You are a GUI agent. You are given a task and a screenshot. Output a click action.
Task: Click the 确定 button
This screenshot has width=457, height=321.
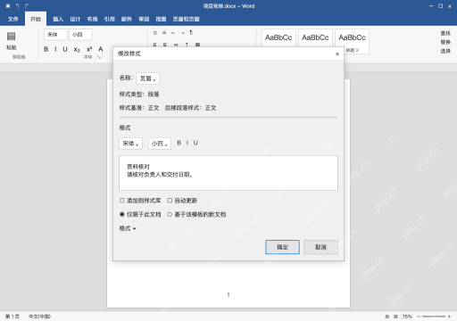(282, 247)
